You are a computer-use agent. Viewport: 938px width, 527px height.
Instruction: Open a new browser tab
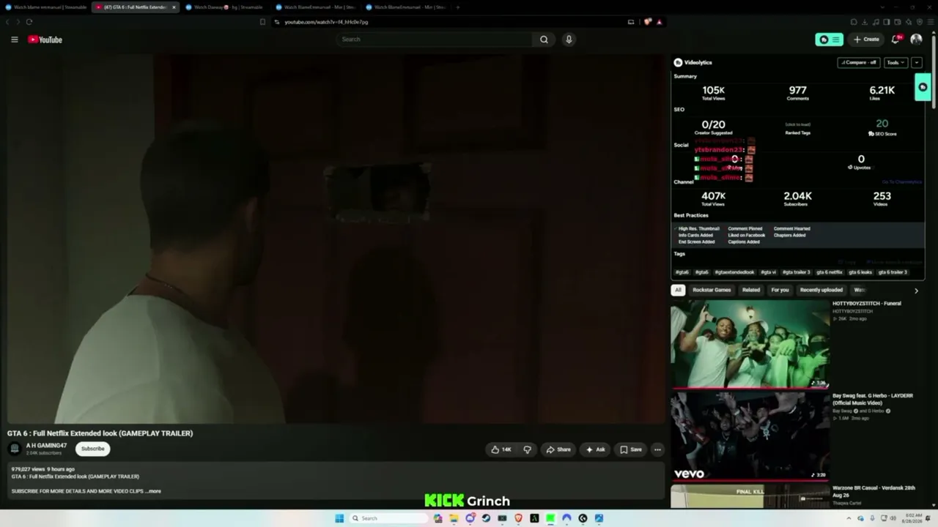457,7
